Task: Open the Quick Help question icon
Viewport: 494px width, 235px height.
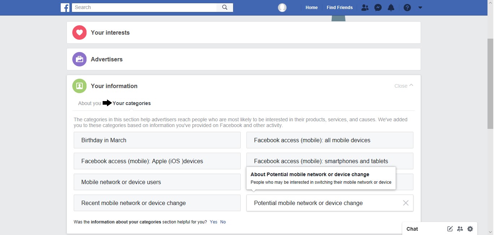Action: tap(407, 8)
